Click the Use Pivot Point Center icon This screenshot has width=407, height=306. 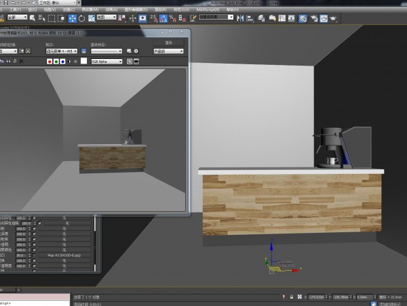[122, 18]
